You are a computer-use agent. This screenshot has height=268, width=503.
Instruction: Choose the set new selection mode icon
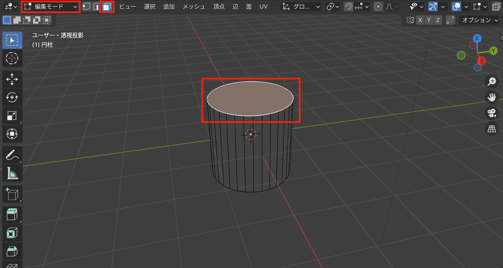point(7,20)
